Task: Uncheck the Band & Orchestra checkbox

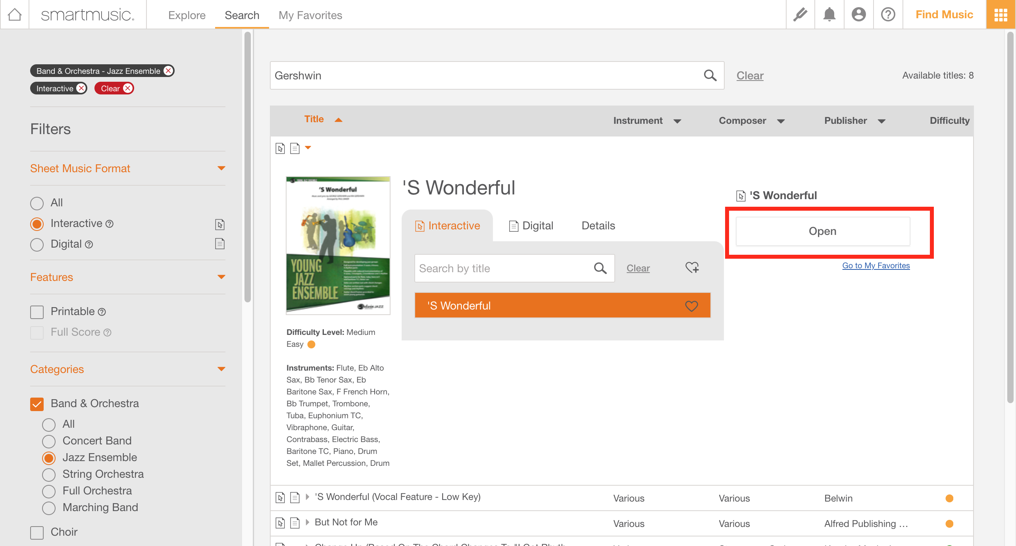Action: pyautogui.click(x=37, y=404)
